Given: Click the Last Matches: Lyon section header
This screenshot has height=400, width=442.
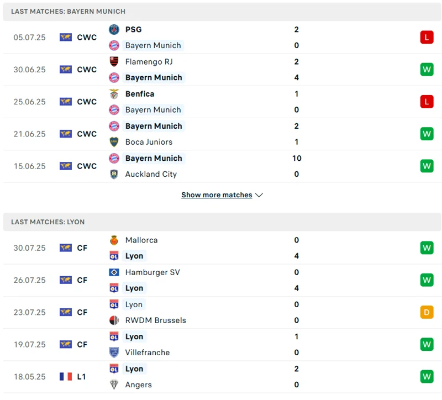Looking at the screenshot, I should click(x=48, y=222).
